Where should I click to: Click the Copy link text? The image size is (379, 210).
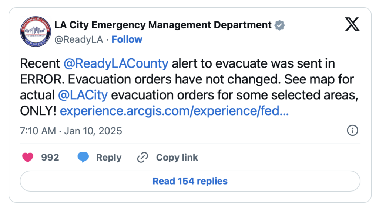[x=177, y=158]
